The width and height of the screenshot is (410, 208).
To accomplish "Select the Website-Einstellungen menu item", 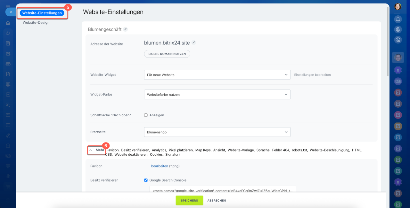I will (x=42, y=13).
